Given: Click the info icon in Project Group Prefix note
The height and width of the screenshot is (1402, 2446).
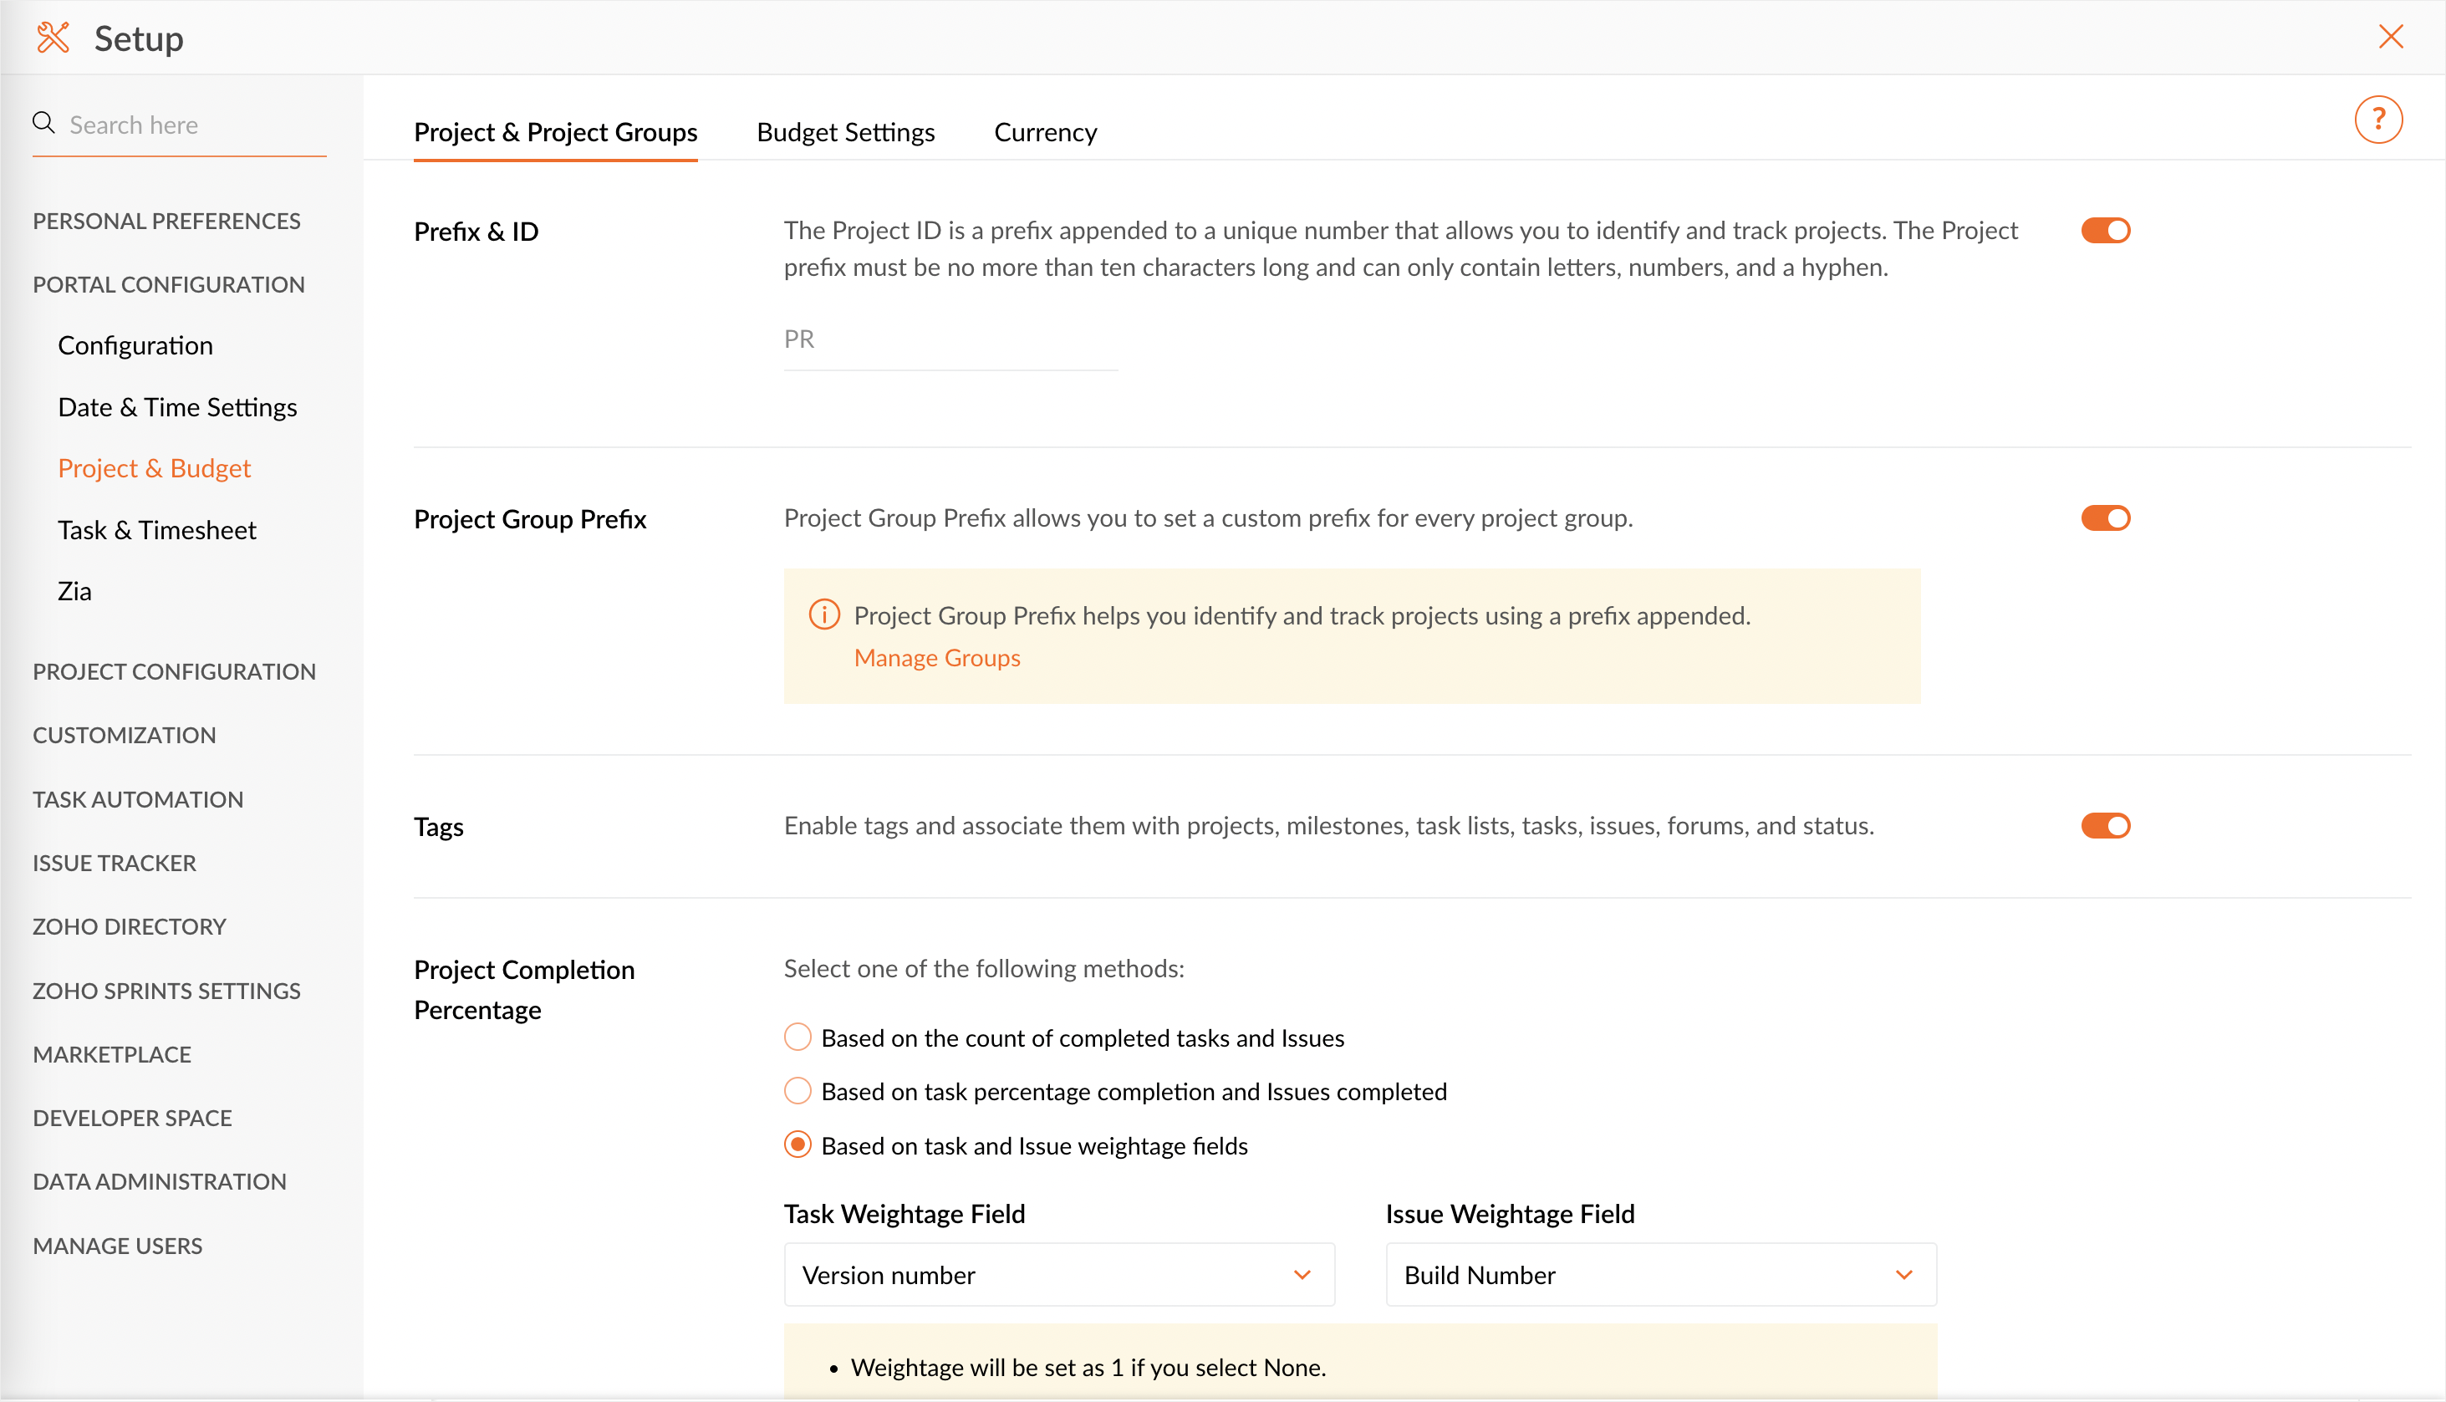Looking at the screenshot, I should pos(824,614).
